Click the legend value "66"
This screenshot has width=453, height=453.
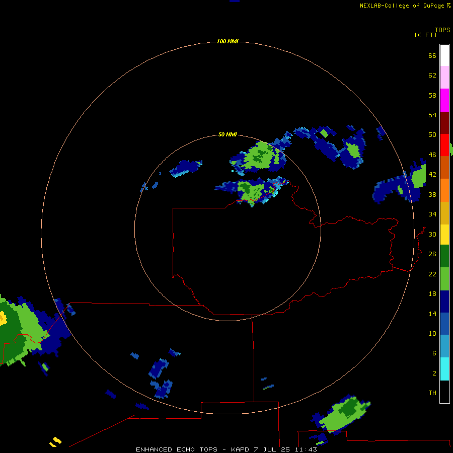432,56
